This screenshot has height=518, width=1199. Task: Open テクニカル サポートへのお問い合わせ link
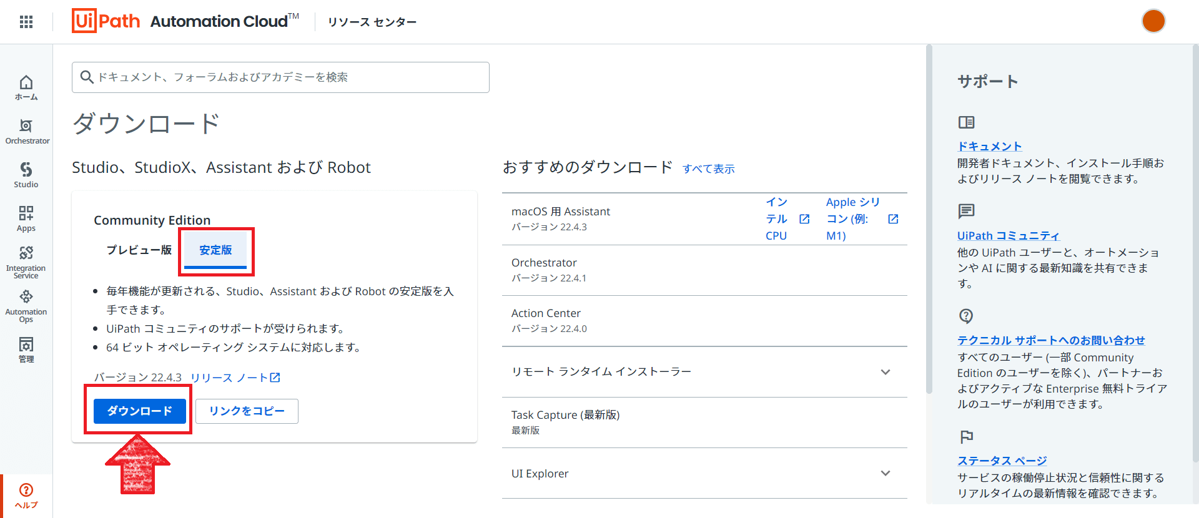[1051, 340]
